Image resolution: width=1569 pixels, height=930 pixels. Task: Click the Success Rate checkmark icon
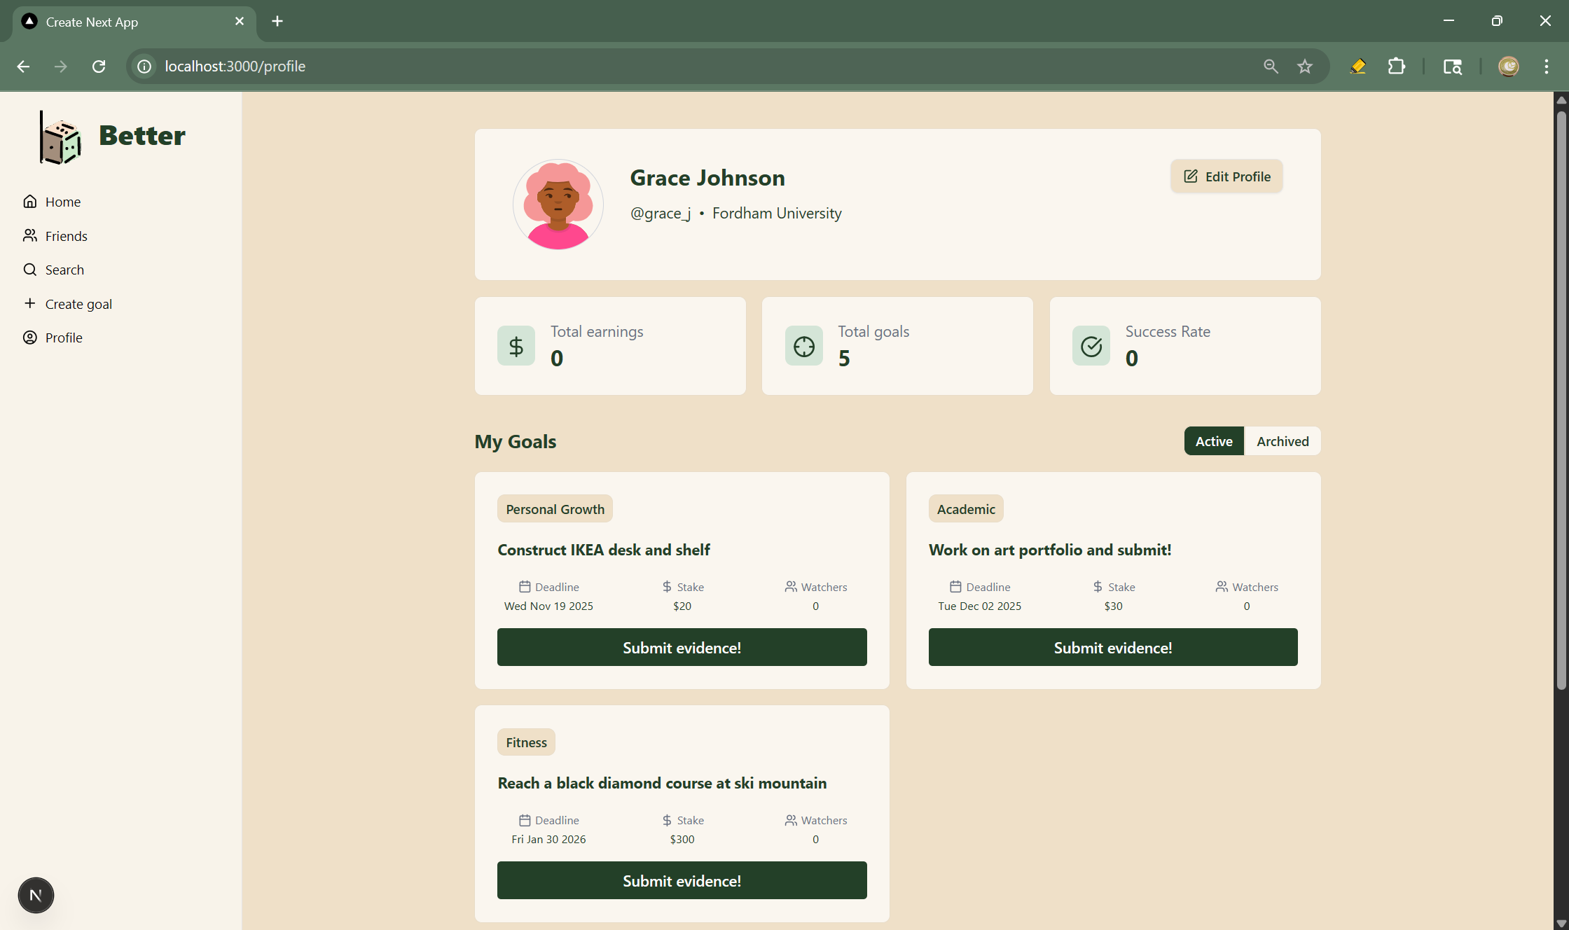[x=1091, y=346]
